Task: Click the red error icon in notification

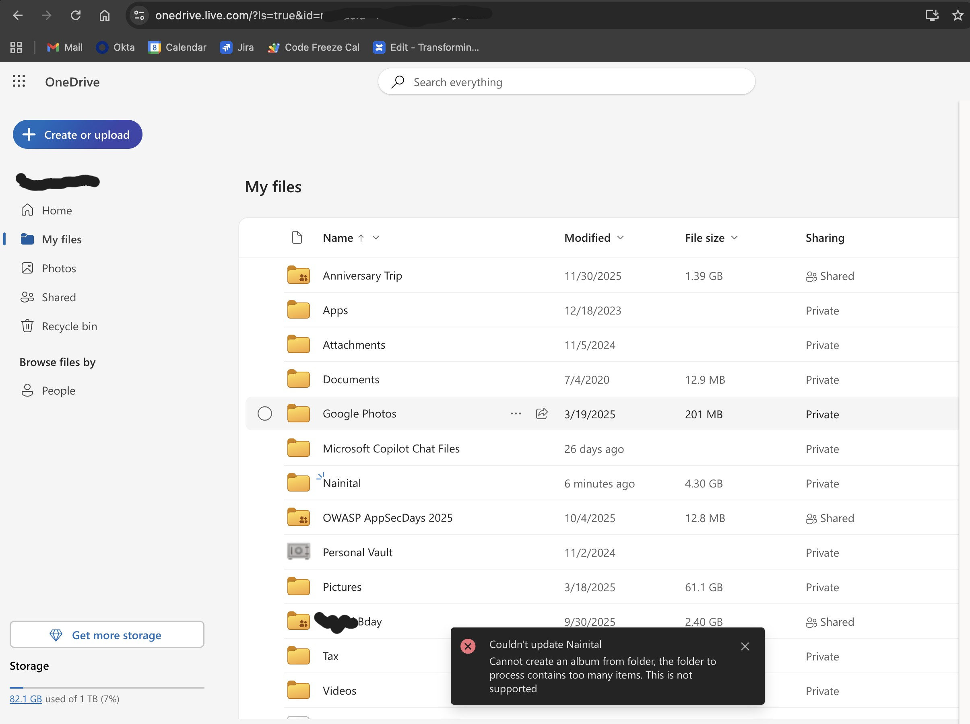Action: click(468, 646)
